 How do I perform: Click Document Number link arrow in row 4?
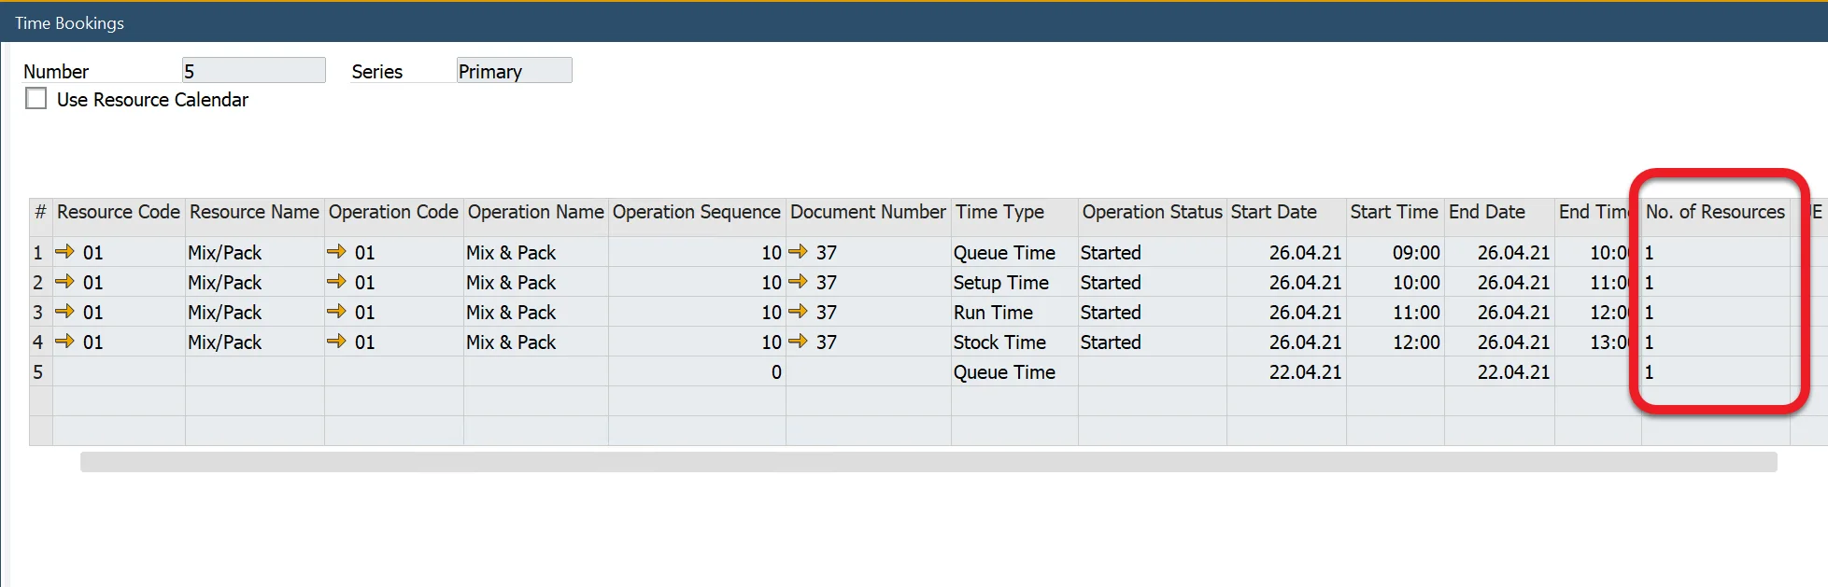798,342
